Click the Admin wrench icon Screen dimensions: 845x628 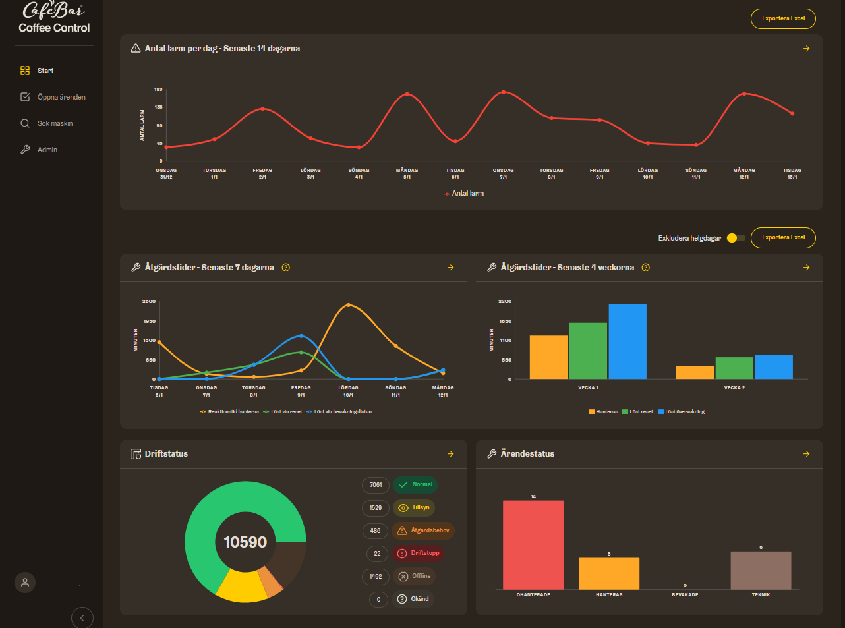pyautogui.click(x=25, y=150)
